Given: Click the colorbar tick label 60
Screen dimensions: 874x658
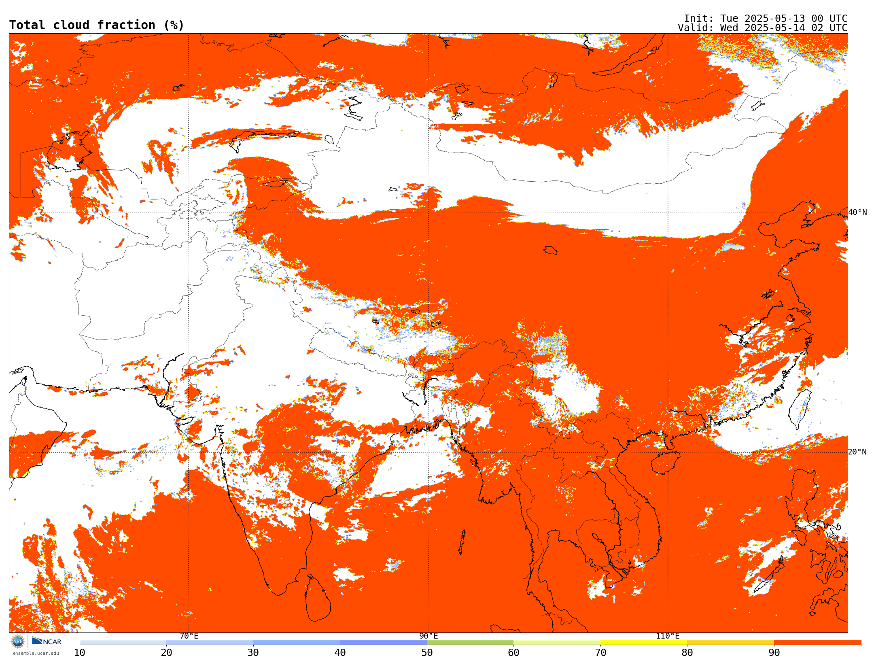Looking at the screenshot, I should tap(514, 653).
